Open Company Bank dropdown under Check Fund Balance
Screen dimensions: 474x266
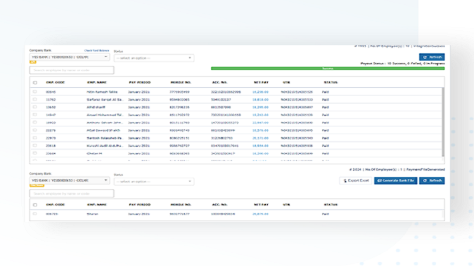[x=69, y=57]
